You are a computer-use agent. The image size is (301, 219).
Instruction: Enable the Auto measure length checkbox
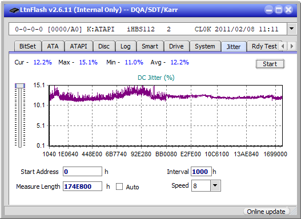119,186
